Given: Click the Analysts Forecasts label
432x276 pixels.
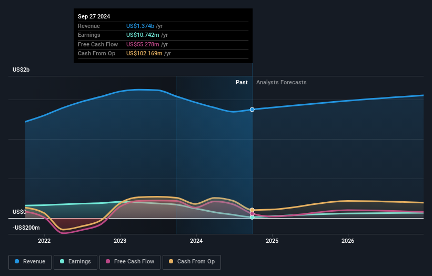Looking at the screenshot, I should click(282, 82).
